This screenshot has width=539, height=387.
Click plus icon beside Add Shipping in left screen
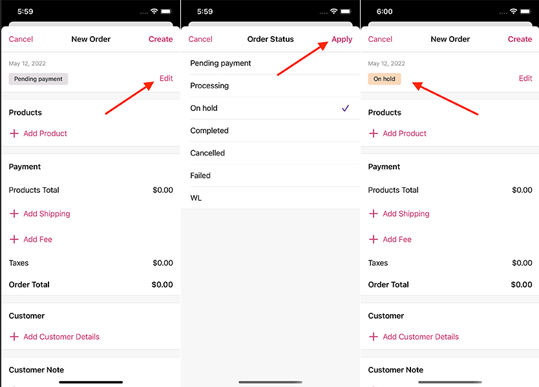[x=14, y=213]
